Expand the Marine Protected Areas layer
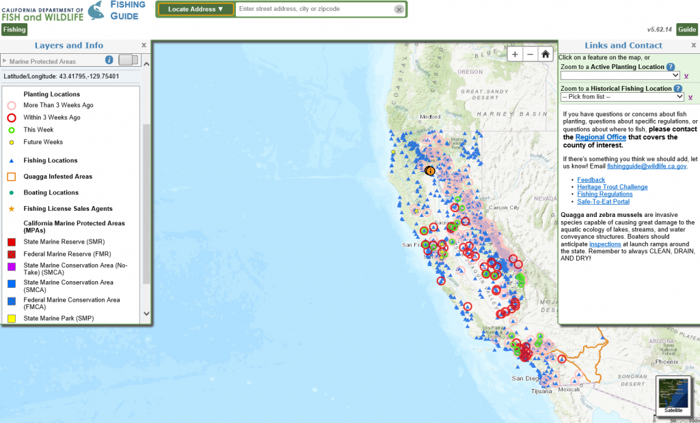 (5, 61)
